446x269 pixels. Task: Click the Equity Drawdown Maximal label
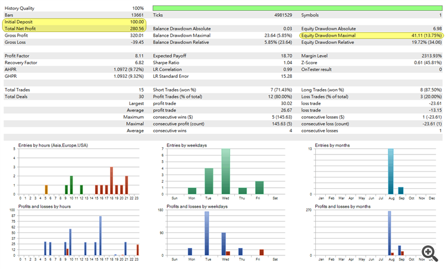tap(328, 36)
